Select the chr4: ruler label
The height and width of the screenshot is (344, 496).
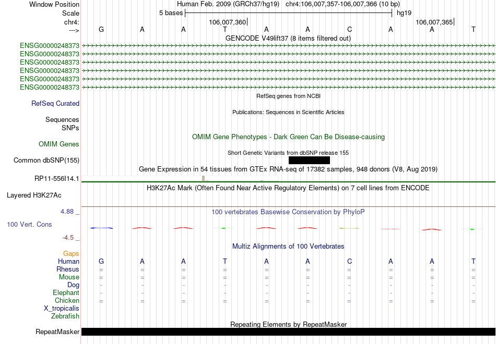(x=72, y=22)
